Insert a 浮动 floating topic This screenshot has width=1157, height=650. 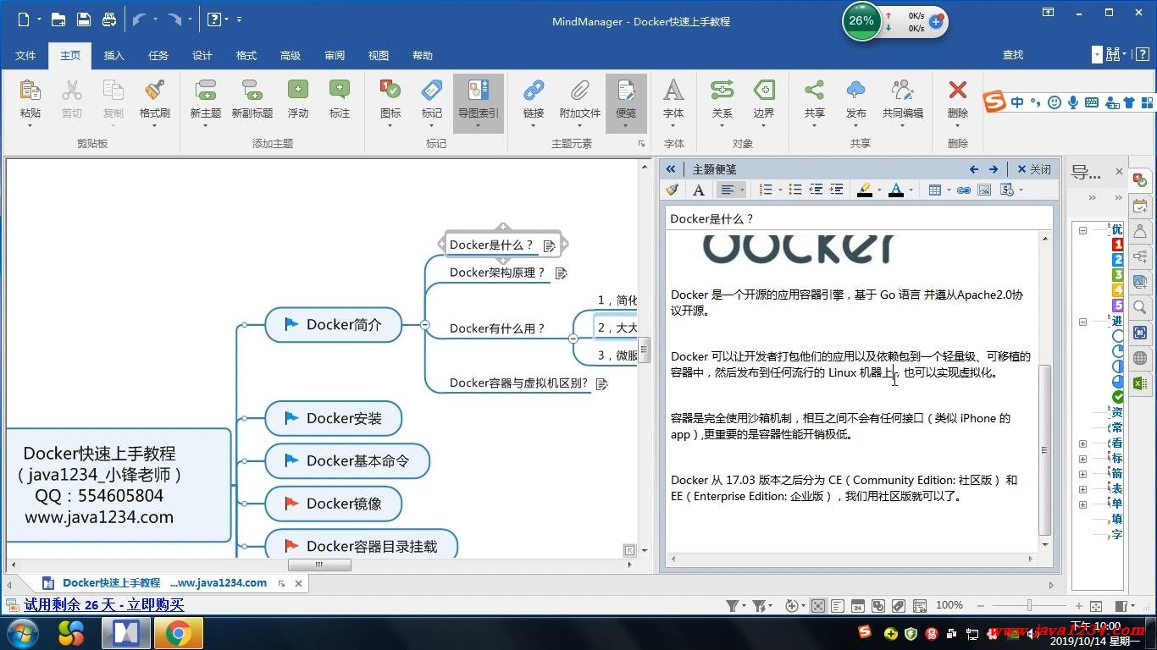tap(297, 90)
